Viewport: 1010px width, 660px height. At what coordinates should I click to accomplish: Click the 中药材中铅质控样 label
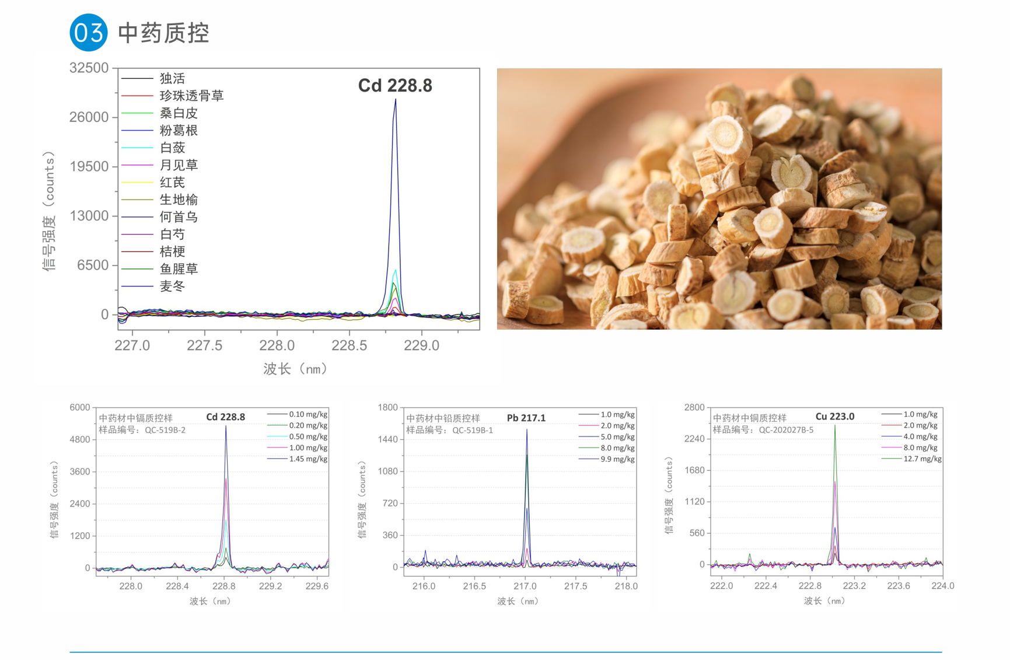443,418
